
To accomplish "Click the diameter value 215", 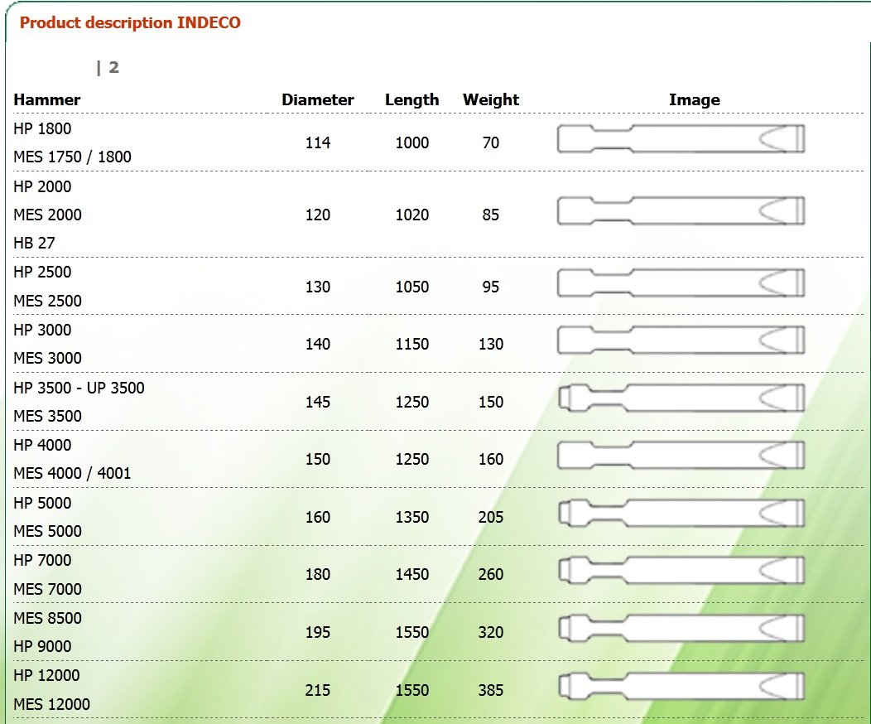I will point(318,690).
